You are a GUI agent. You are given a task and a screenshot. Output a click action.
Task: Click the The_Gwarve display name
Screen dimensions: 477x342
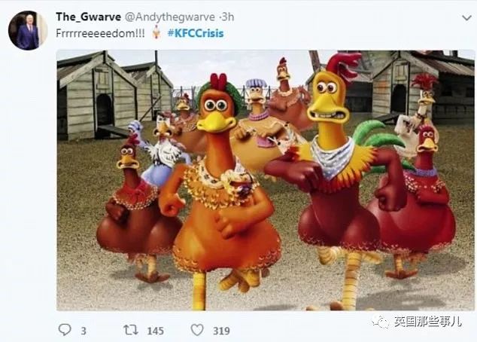89,17
